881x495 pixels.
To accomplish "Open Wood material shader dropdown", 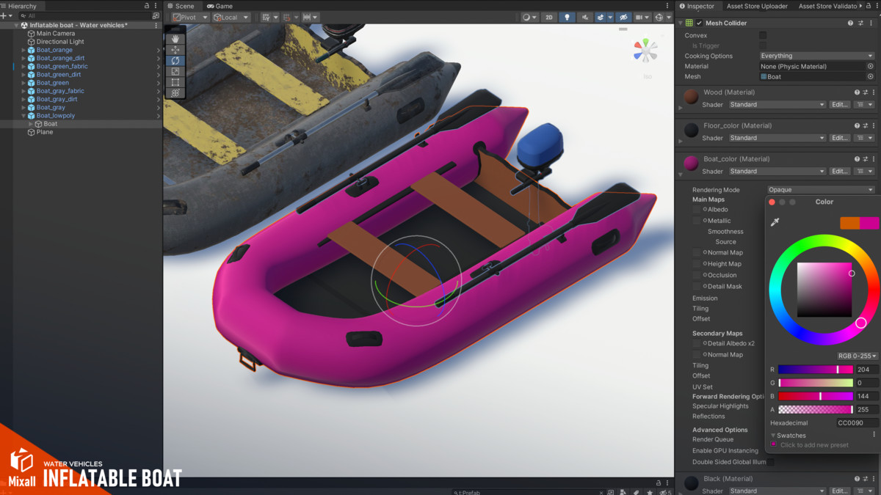I will [777, 105].
